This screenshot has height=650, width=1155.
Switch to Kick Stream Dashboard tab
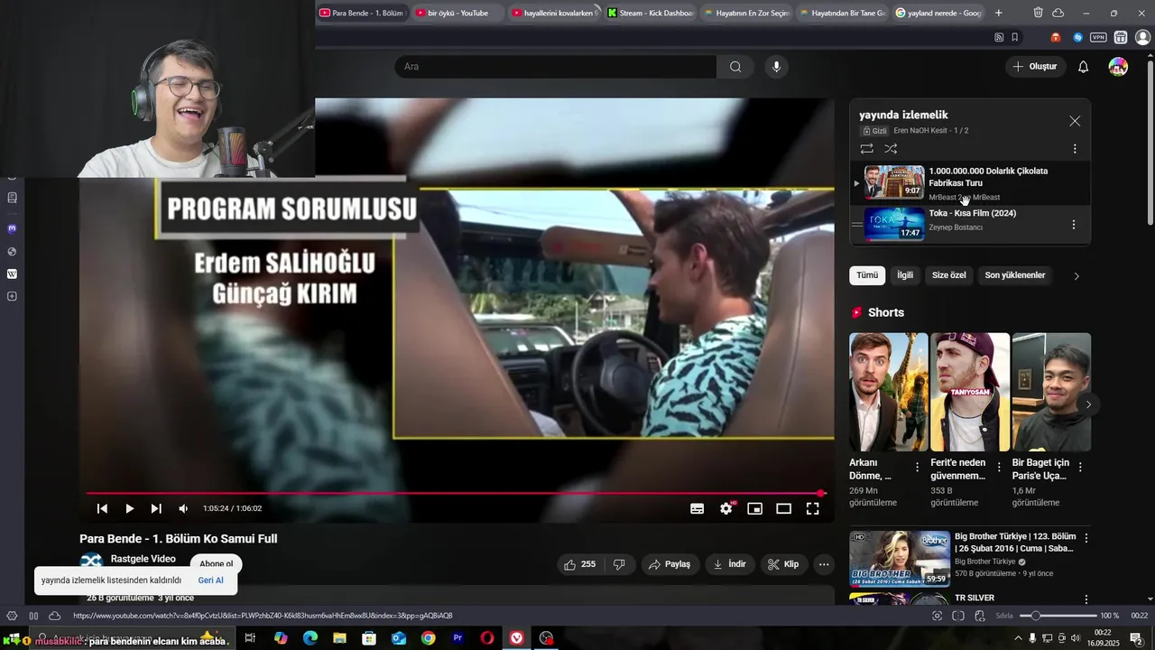point(649,13)
